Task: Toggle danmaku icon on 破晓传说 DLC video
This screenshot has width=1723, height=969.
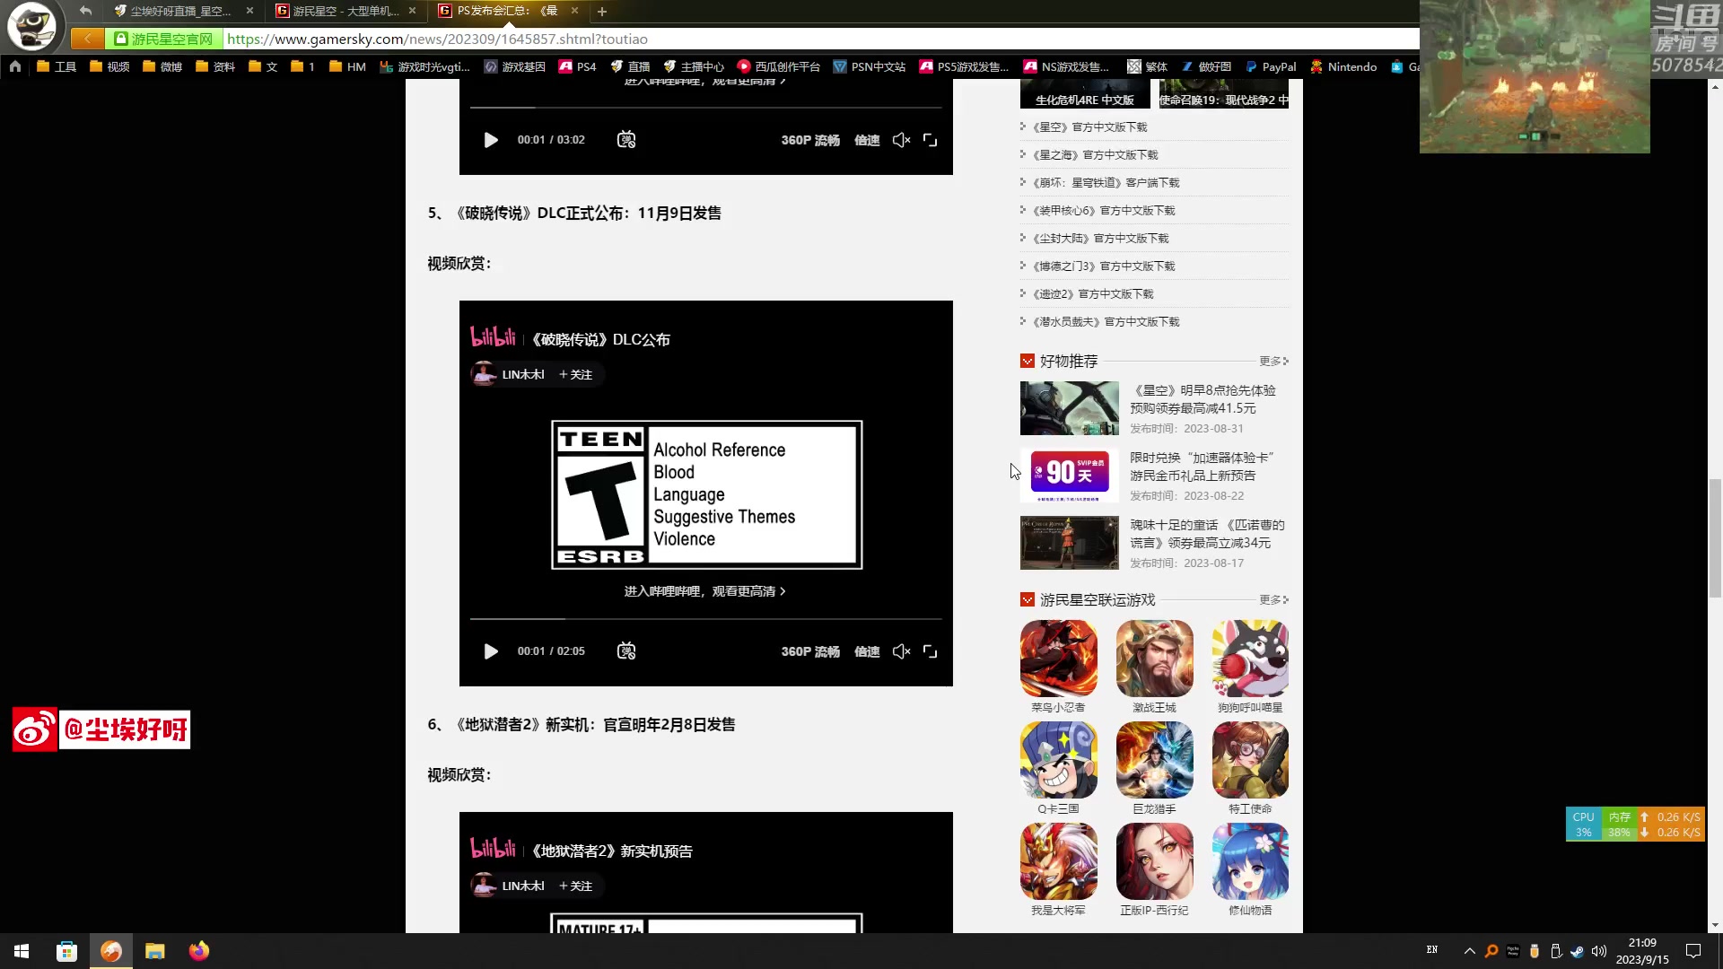Action: click(x=626, y=651)
